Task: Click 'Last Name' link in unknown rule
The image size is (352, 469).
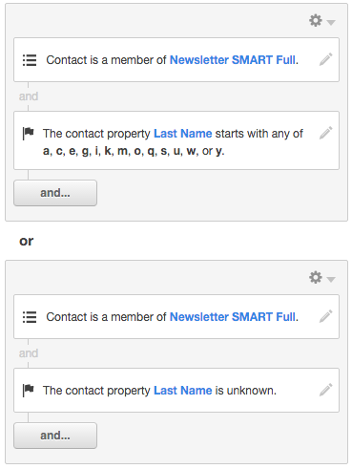Action: click(x=183, y=391)
